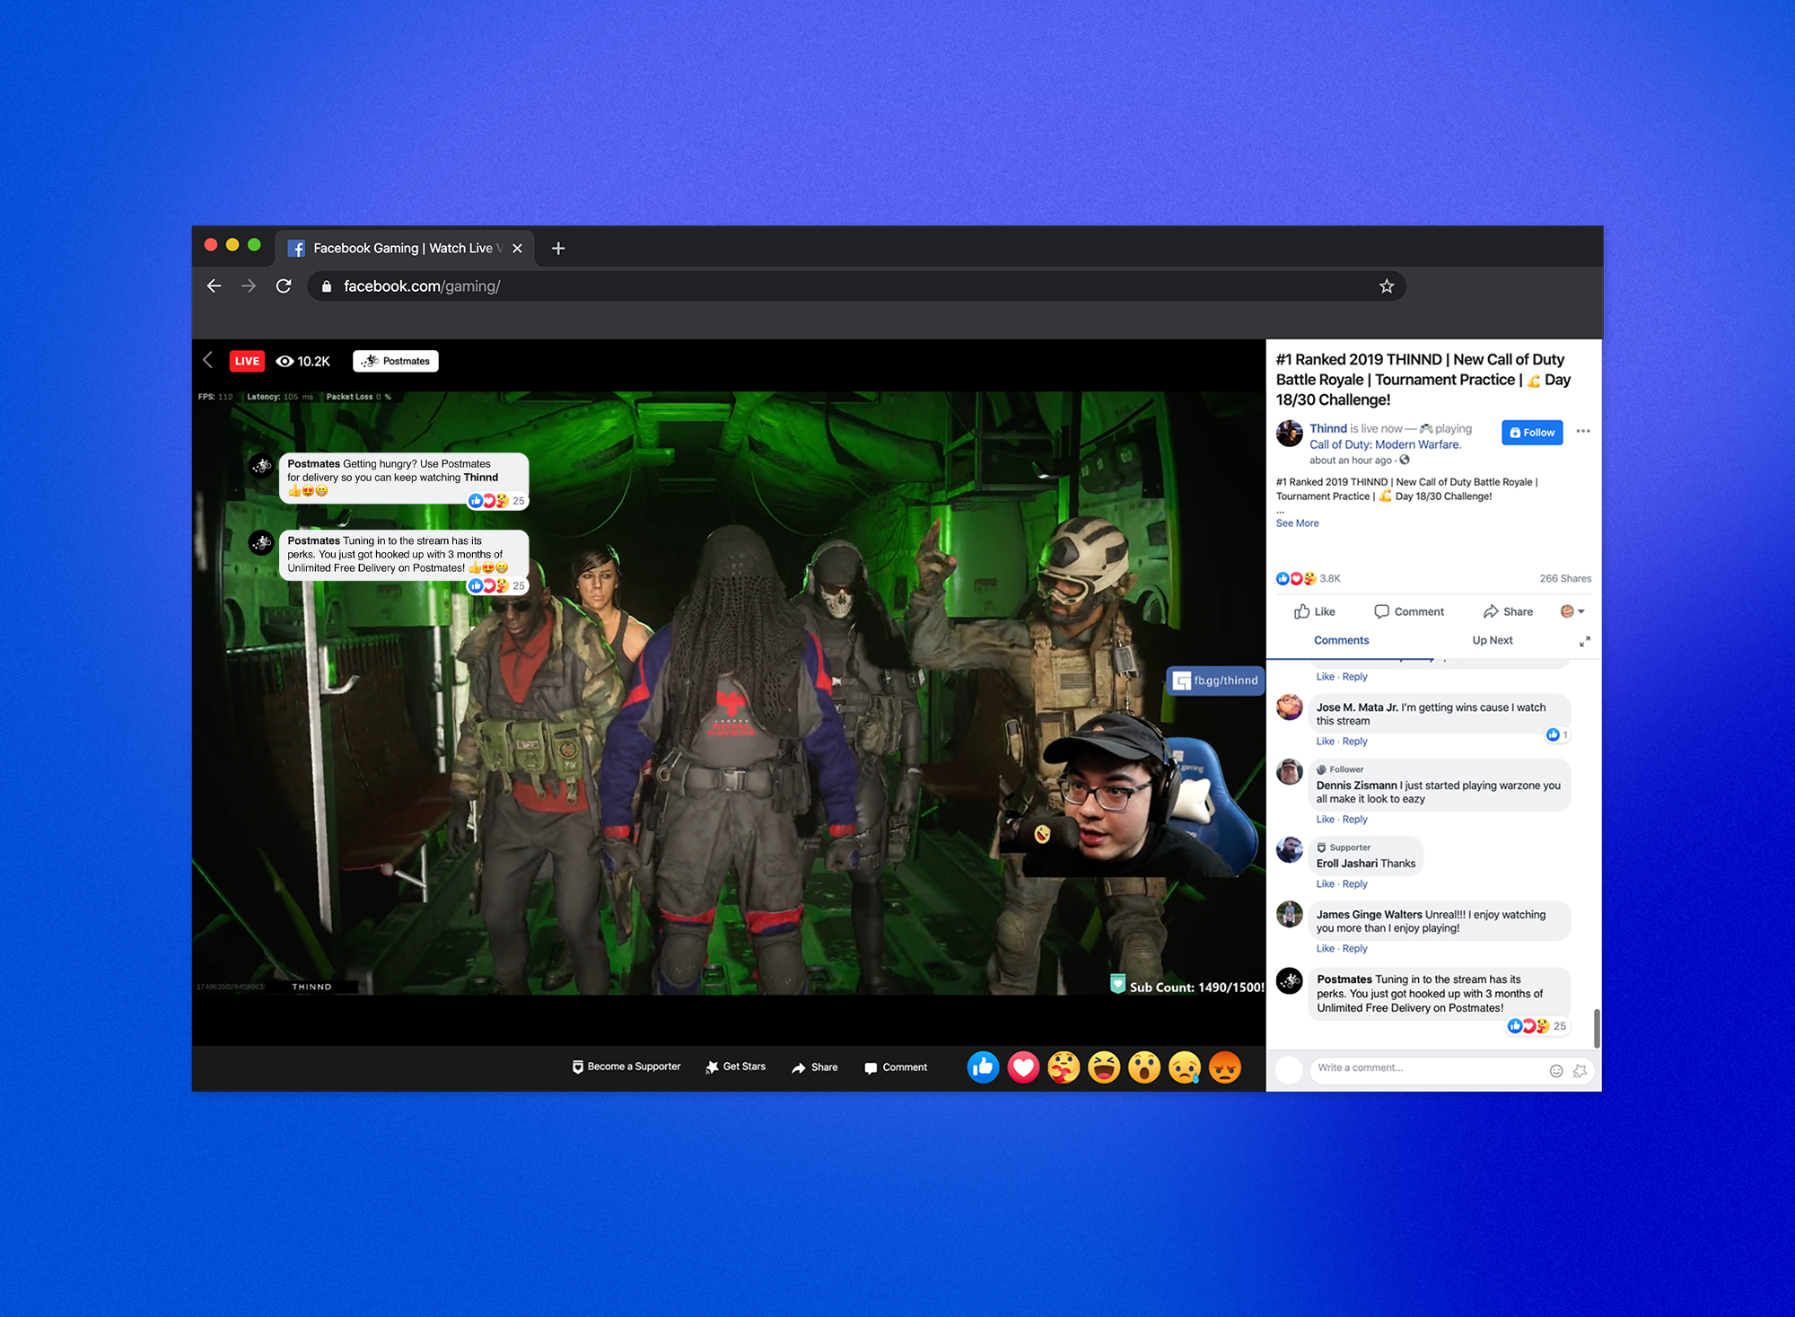1795x1317 pixels.
Task: View the 3.8K reactions summary
Action: point(1308,578)
